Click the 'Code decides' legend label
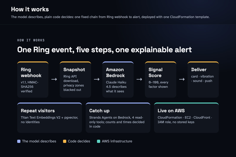 79,141
